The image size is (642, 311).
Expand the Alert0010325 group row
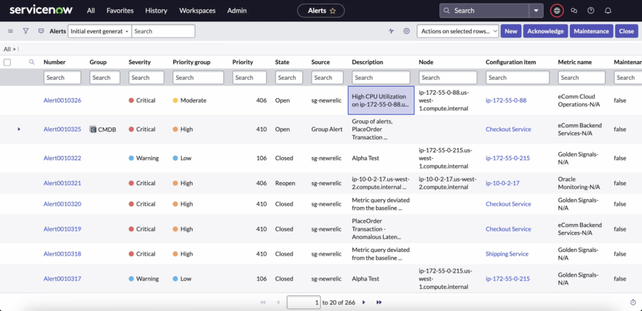19,129
